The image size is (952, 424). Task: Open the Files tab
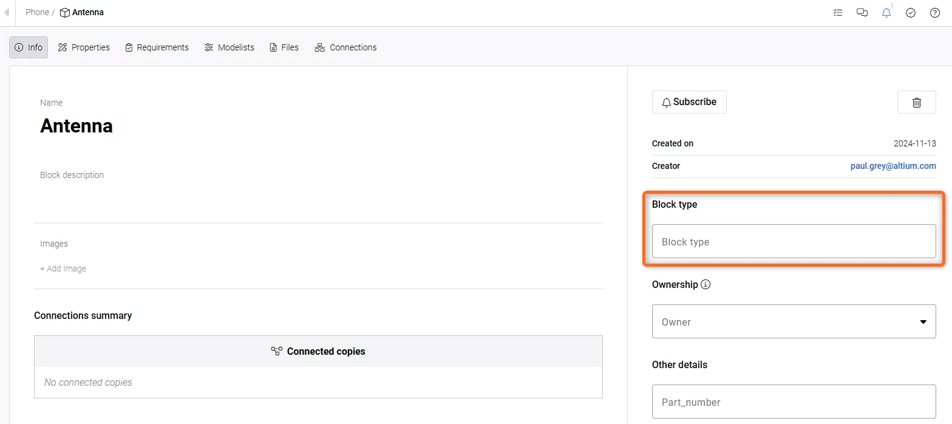(284, 47)
